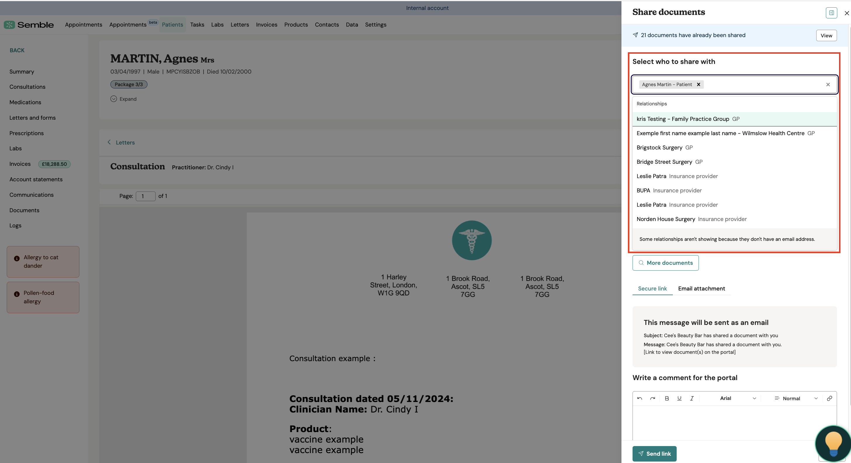
Task: Toggle underline formatting in comment editor
Action: click(x=679, y=398)
